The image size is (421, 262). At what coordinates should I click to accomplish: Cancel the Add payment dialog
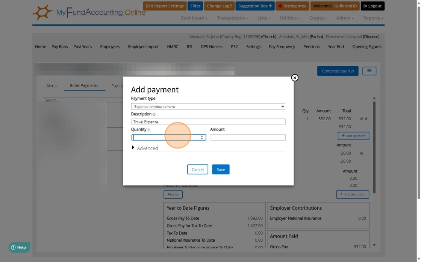tap(197, 170)
